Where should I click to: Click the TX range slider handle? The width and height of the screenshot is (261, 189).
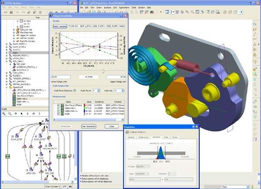(x=103, y=71)
